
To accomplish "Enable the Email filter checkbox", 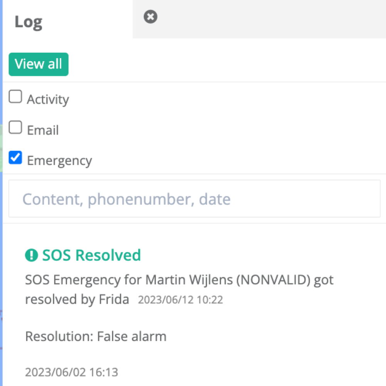I will pos(15,128).
